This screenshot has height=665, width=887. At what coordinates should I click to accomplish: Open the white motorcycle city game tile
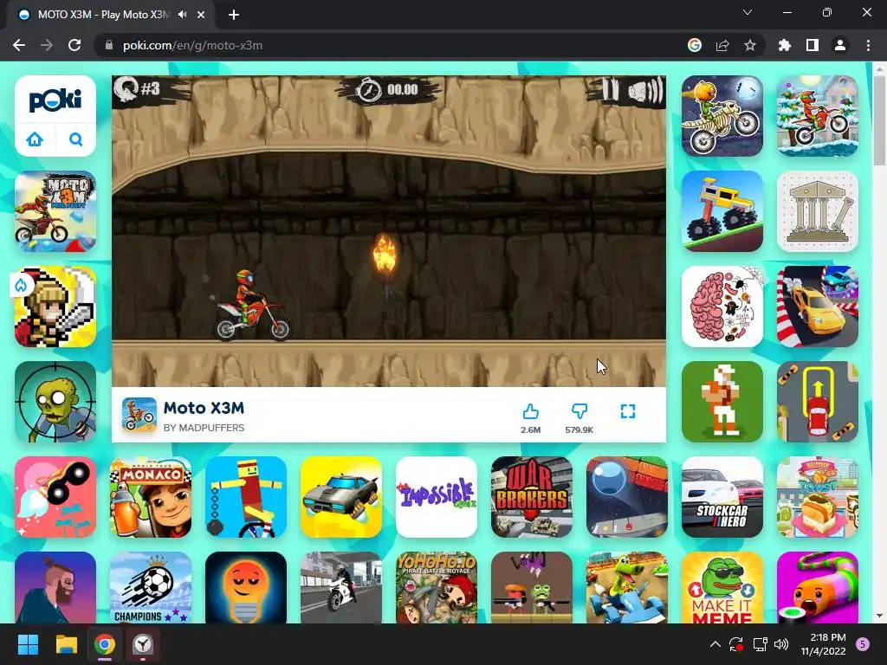point(341,588)
